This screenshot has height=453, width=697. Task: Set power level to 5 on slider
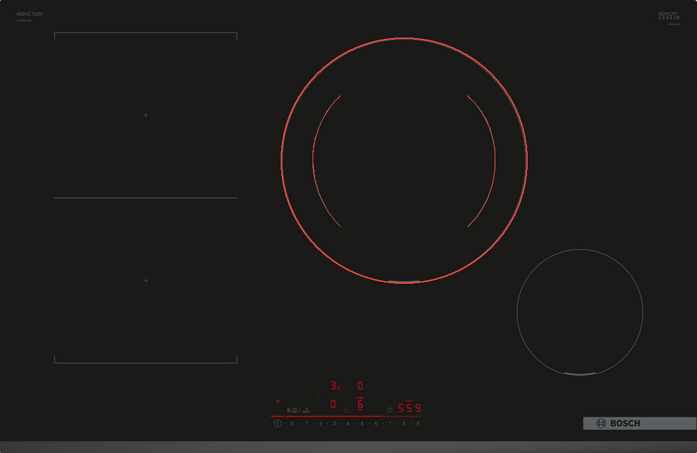pyautogui.click(x=362, y=423)
